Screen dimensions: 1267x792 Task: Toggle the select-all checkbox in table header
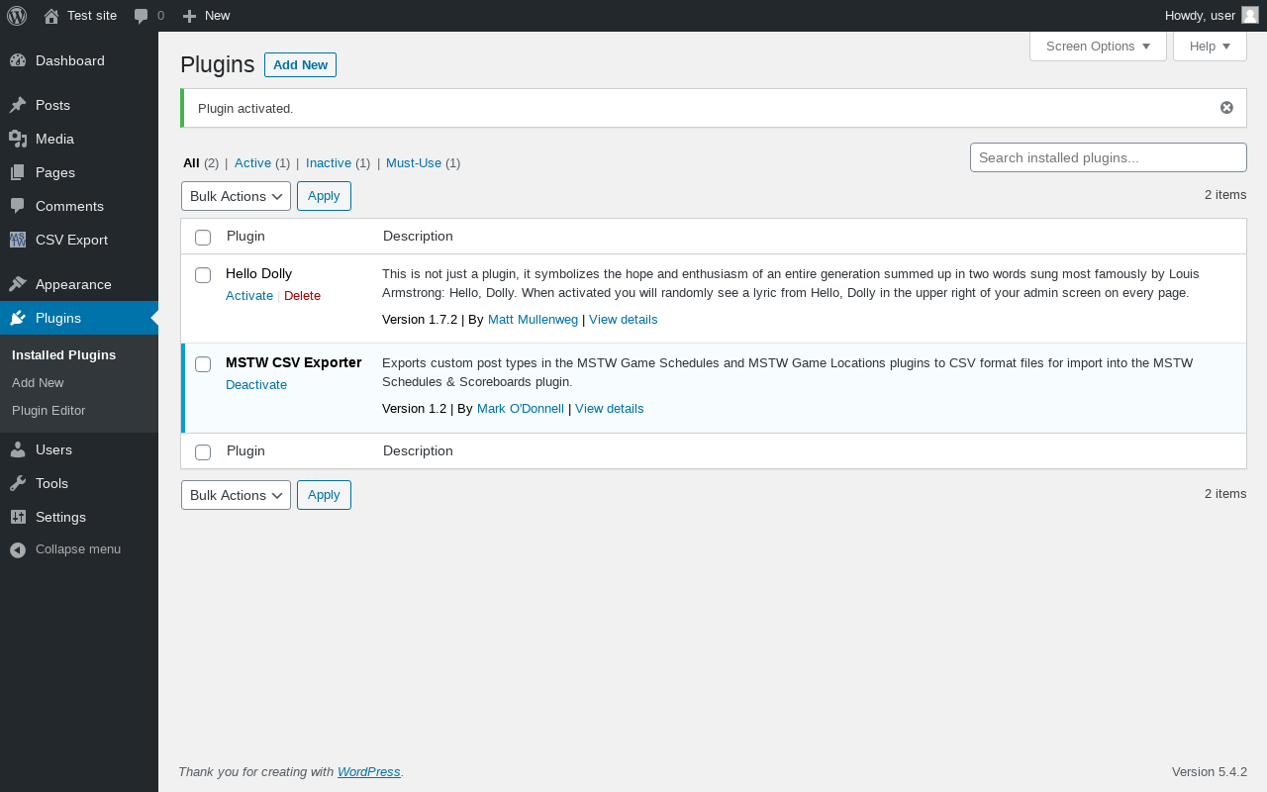203,237
